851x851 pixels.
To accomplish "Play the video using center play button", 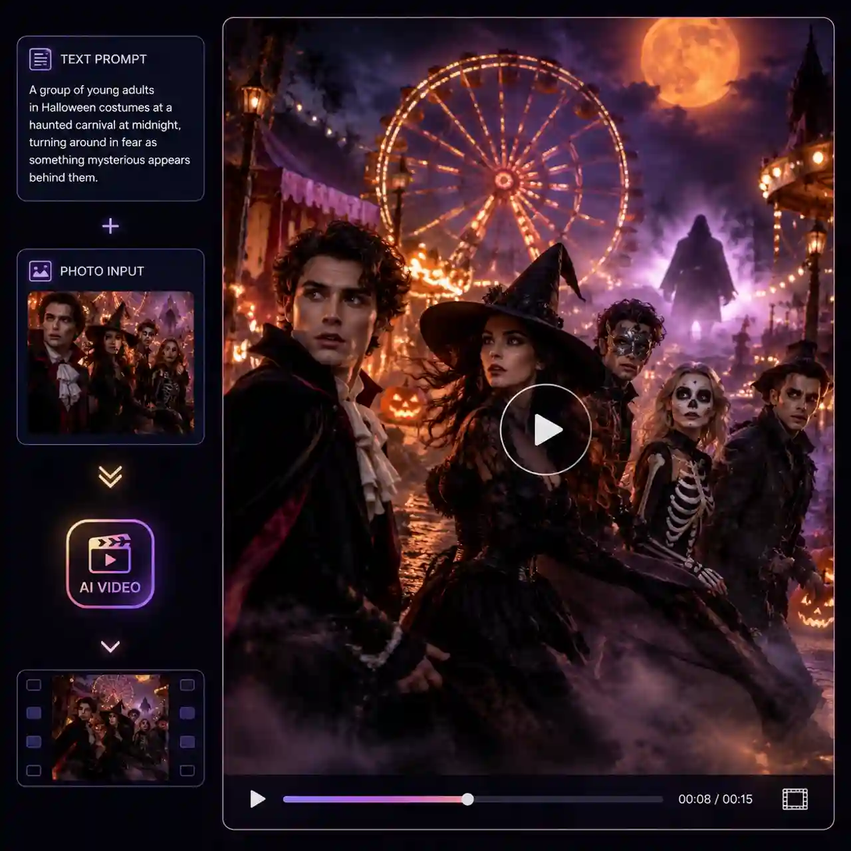I will click(x=546, y=429).
